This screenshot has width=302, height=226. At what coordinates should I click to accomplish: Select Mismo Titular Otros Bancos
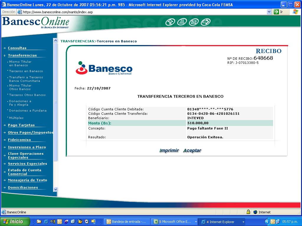[x=20, y=87]
